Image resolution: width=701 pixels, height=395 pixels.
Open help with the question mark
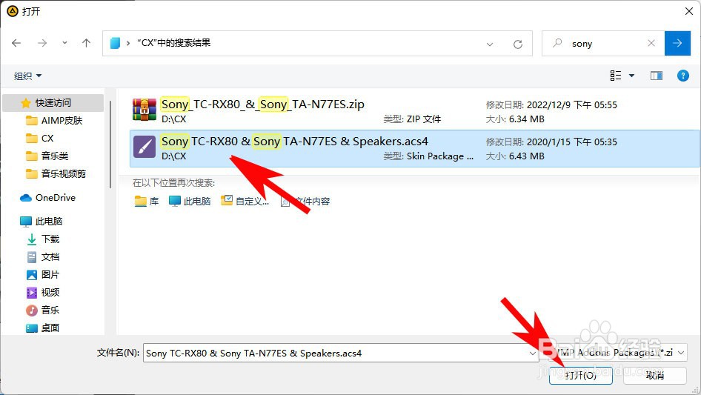pyautogui.click(x=682, y=76)
